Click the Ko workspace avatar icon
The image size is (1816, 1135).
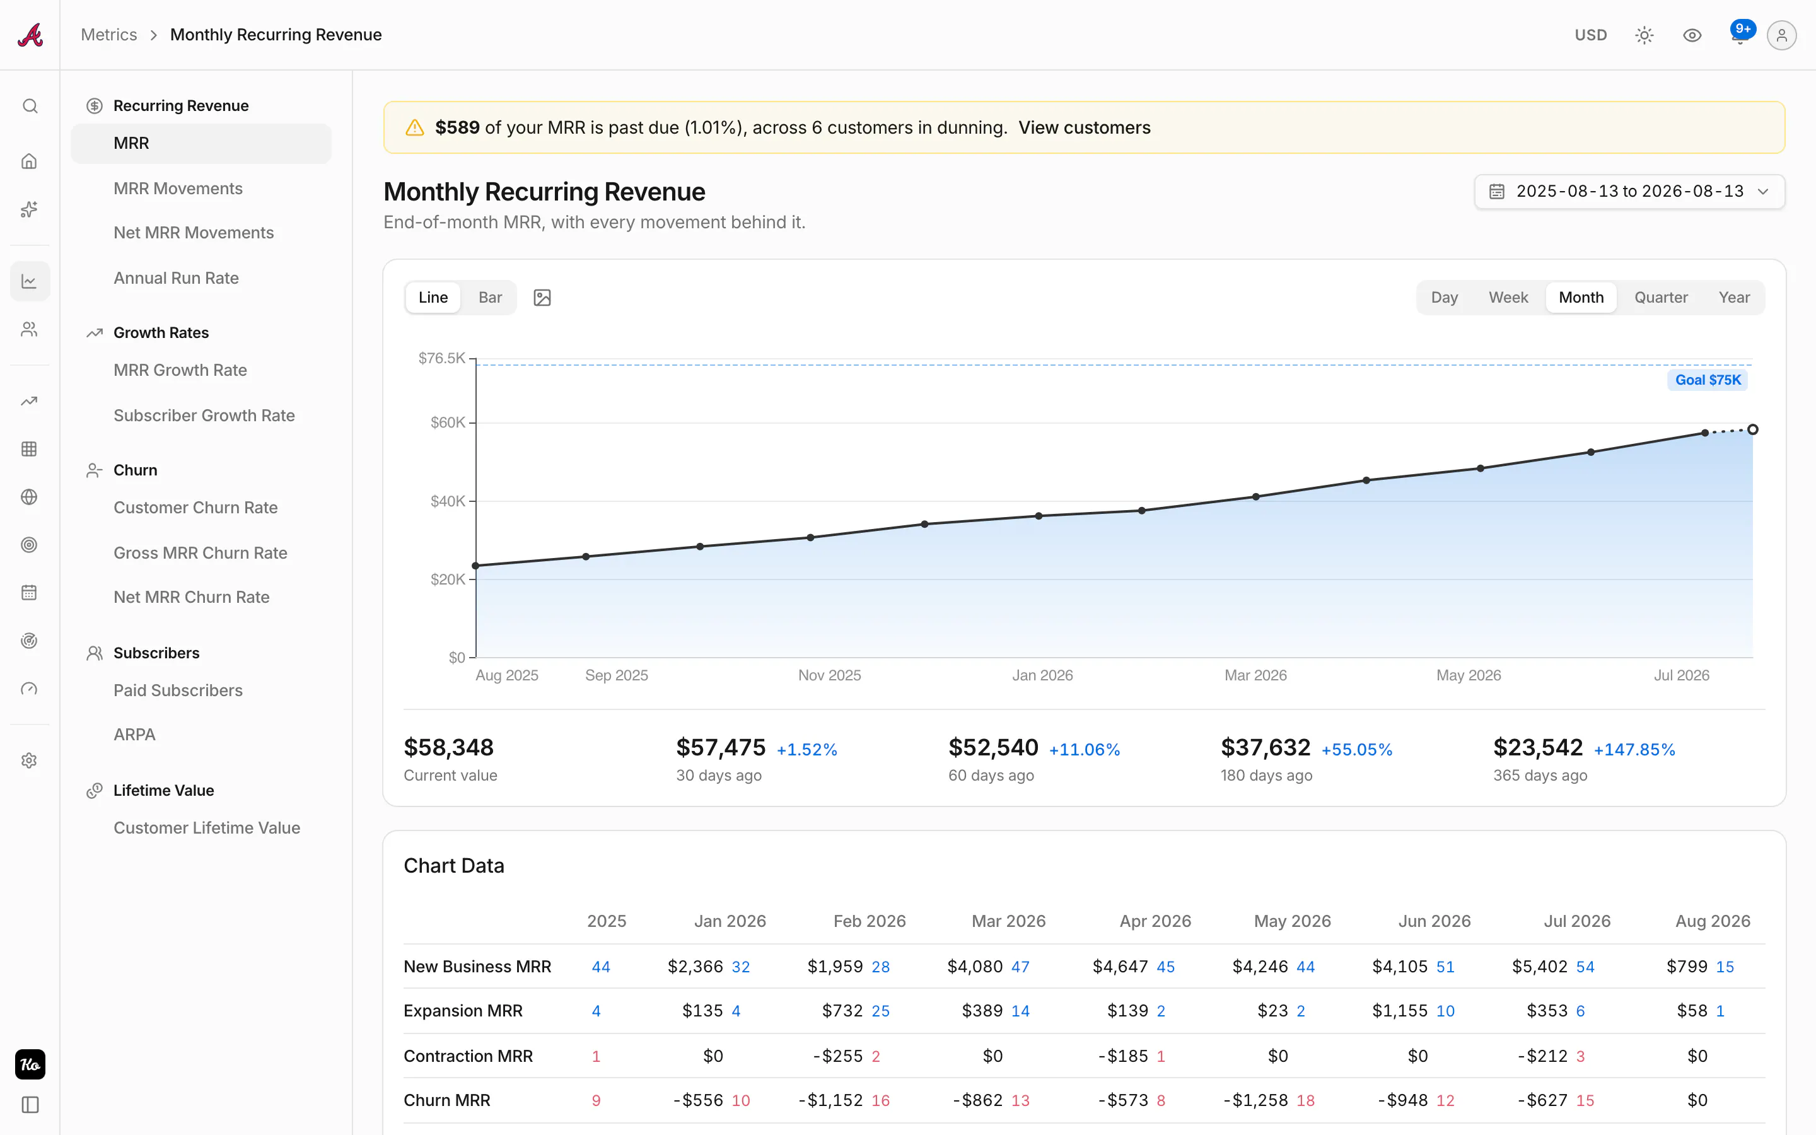point(30,1064)
